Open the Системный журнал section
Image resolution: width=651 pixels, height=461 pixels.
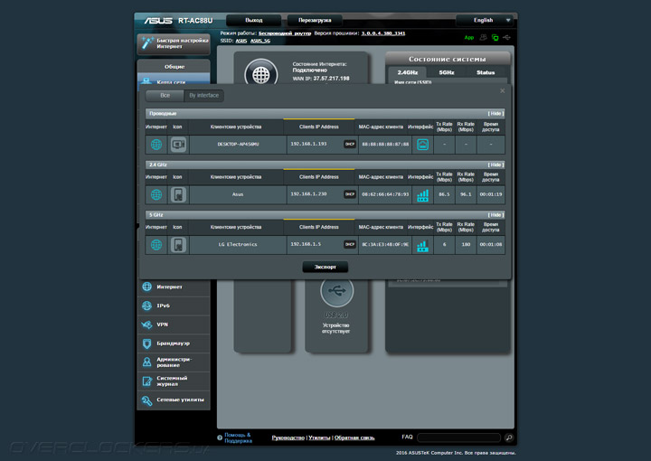click(174, 381)
